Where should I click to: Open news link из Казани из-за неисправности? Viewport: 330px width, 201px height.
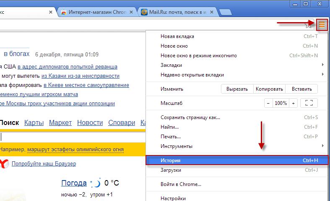[81, 76]
